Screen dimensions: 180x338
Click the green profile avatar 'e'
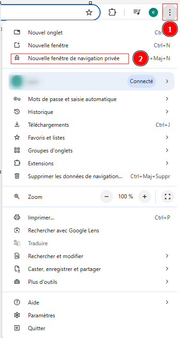[153, 12]
